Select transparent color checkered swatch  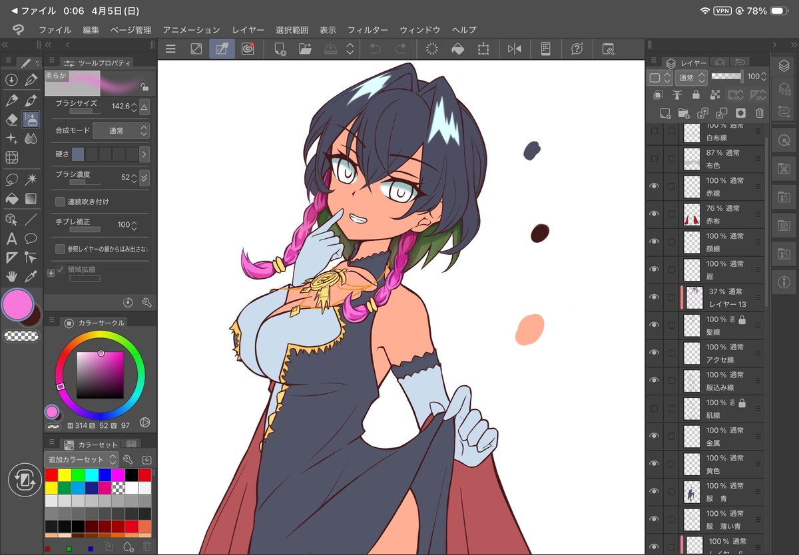click(21, 336)
